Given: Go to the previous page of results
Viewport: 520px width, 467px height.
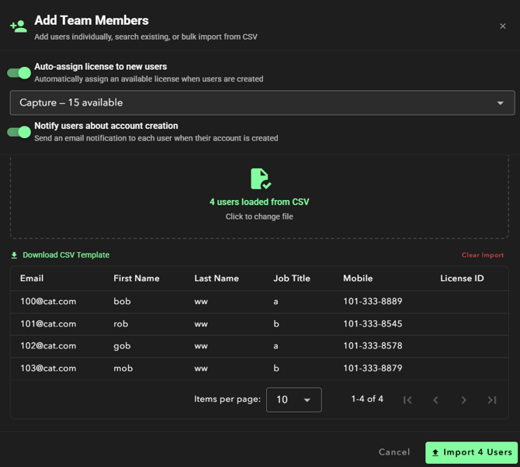Looking at the screenshot, I should pos(435,400).
